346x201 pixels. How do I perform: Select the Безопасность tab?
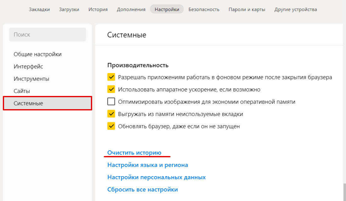pos(204,9)
